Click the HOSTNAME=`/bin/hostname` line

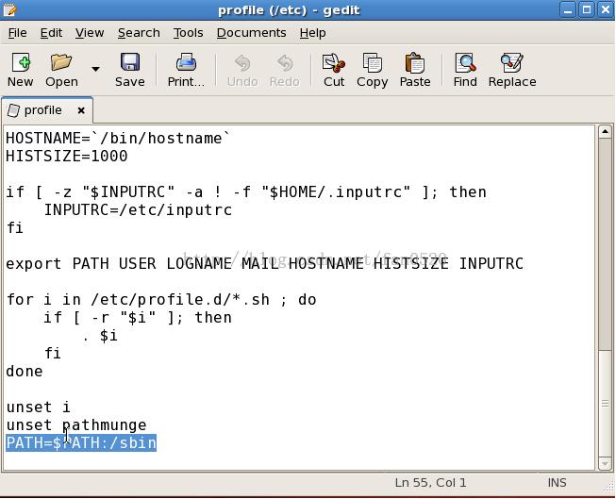pos(118,139)
